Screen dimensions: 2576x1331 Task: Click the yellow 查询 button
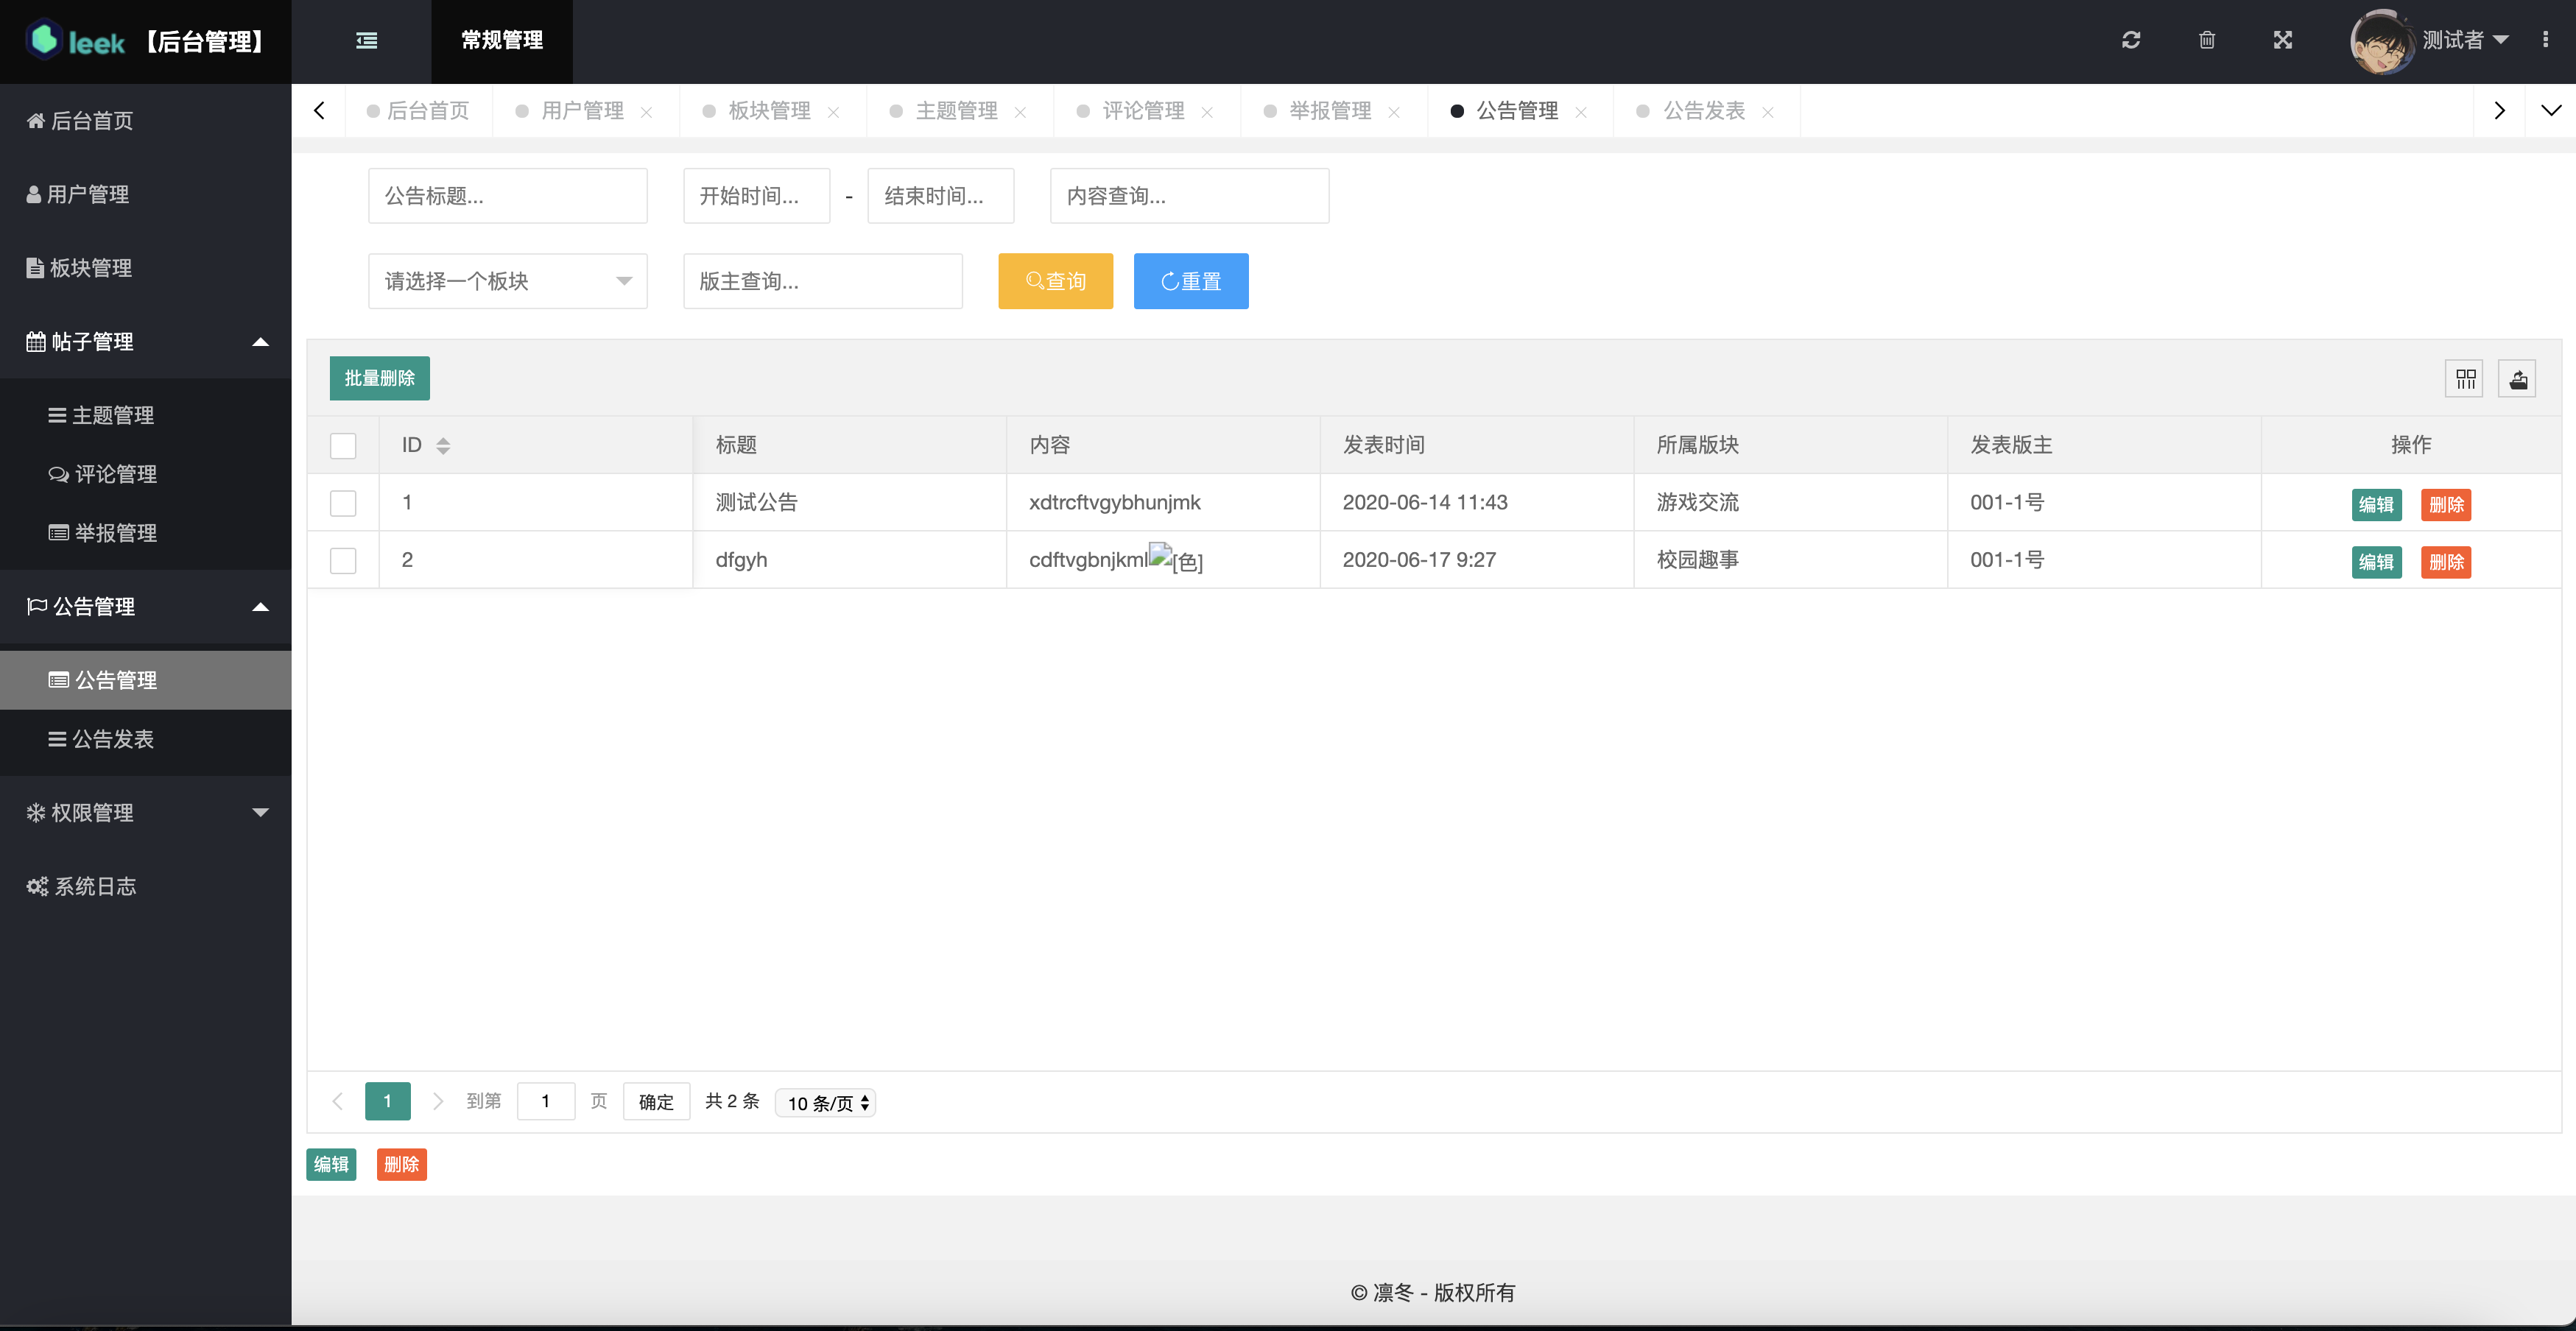click(x=1056, y=281)
